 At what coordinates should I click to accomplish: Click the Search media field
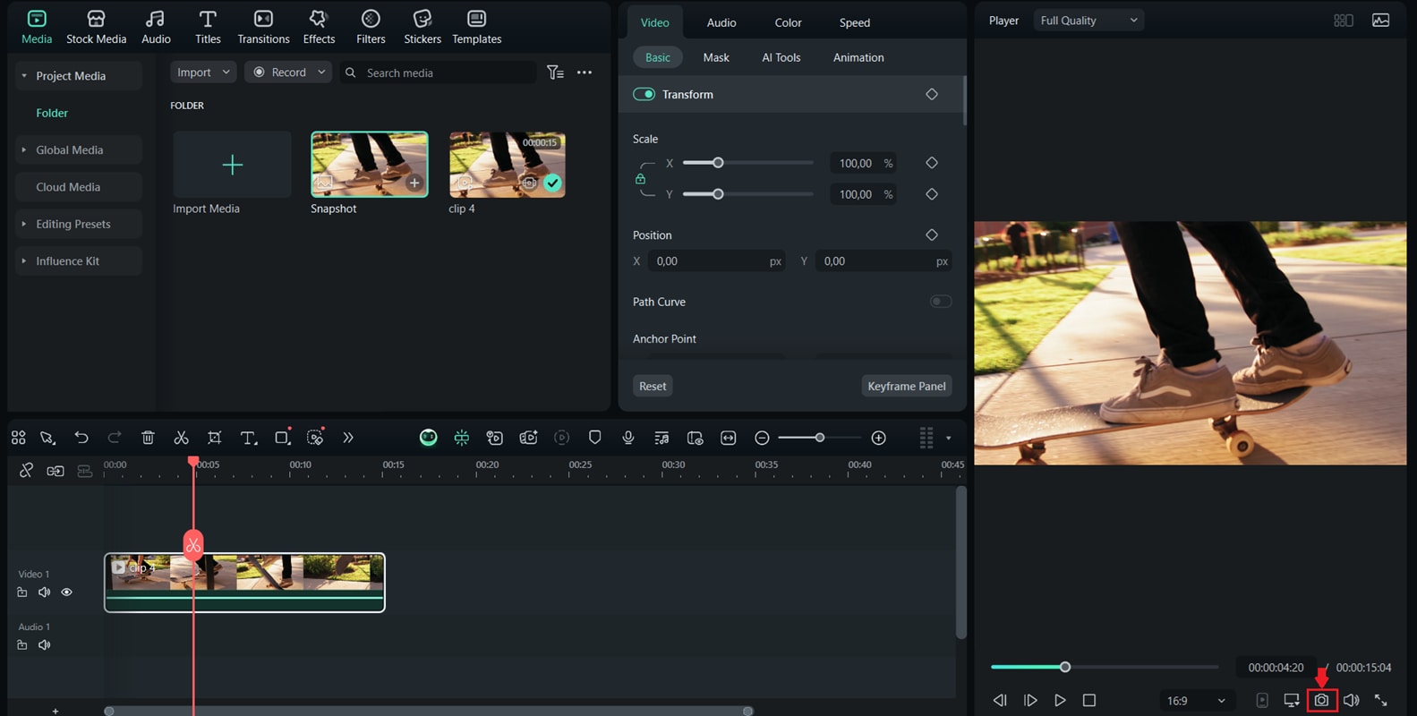tap(438, 72)
